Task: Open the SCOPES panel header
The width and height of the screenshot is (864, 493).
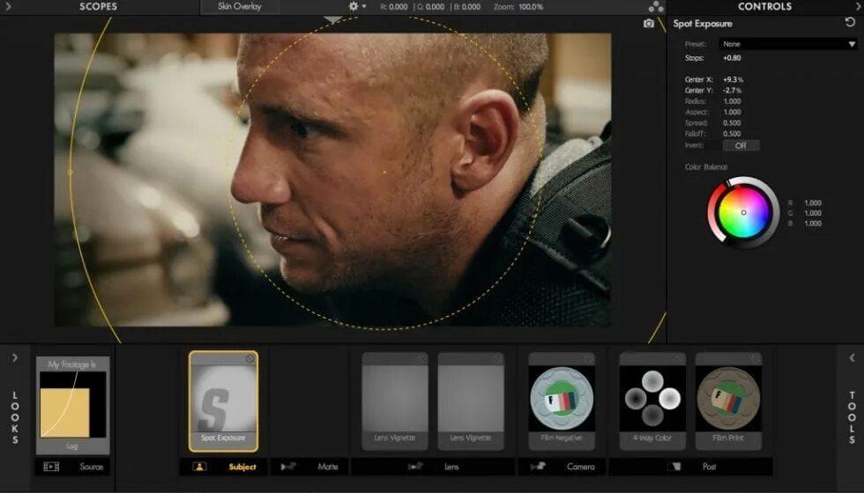Action: pos(99,7)
